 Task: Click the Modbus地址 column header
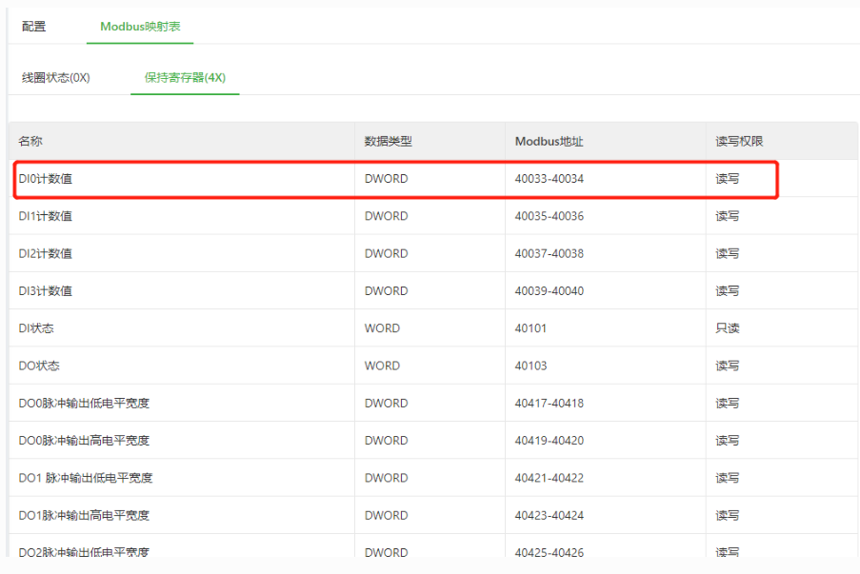pos(549,142)
